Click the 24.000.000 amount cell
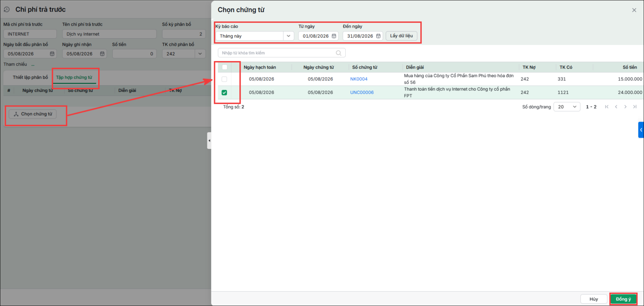 (630, 92)
